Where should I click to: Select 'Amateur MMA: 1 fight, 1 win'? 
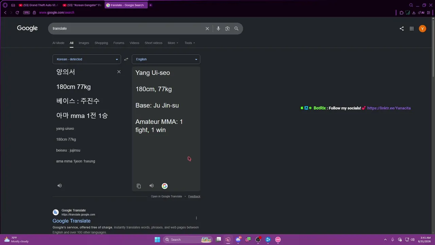[x=159, y=126]
